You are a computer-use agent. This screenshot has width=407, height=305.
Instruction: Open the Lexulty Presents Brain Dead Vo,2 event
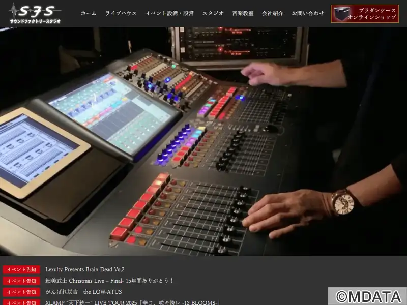(x=85, y=269)
